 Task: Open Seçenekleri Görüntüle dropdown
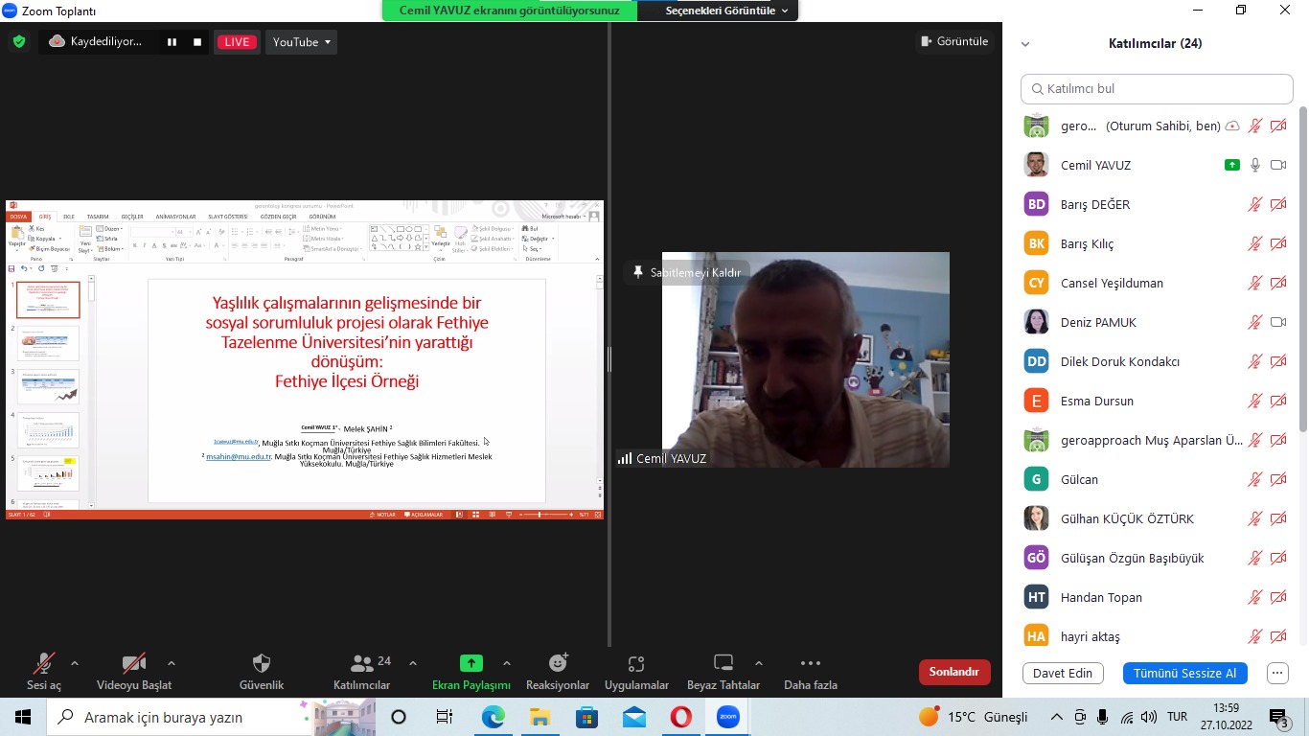click(x=726, y=11)
